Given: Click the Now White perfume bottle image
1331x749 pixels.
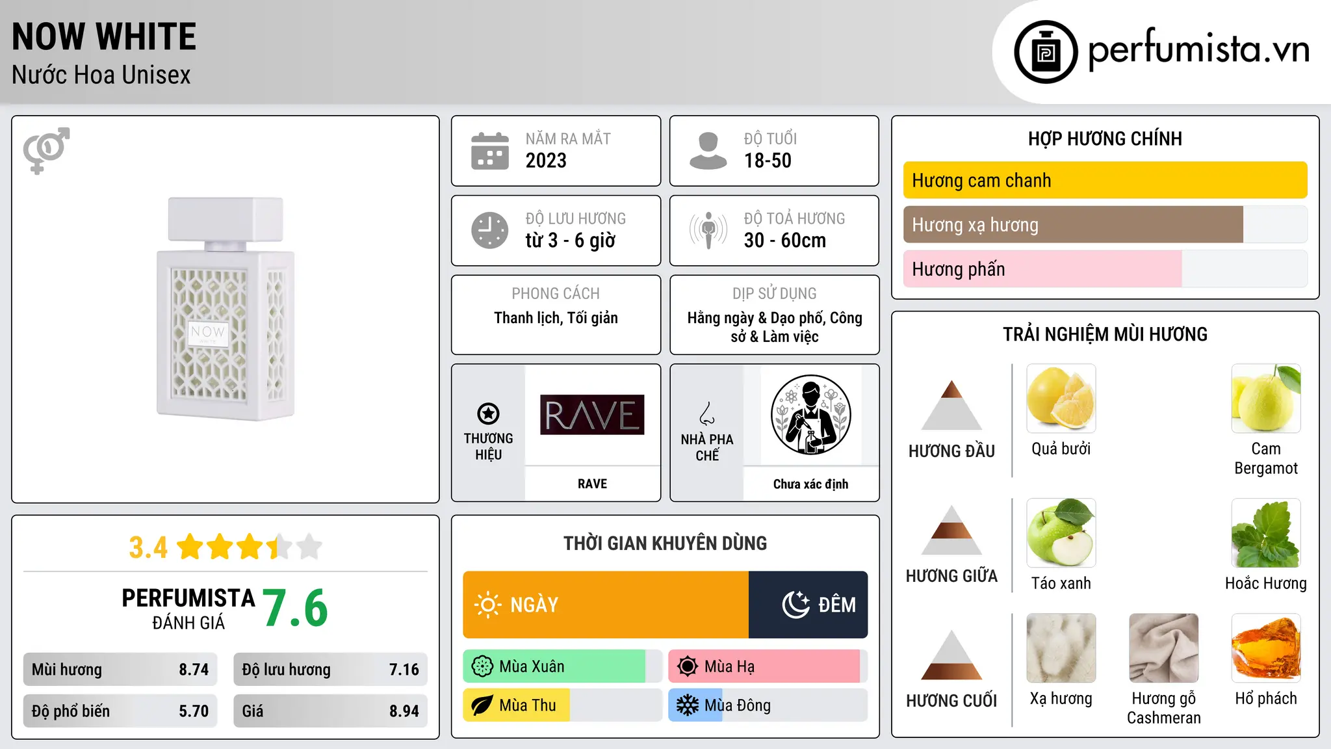Looking at the screenshot, I should coord(226,309).
